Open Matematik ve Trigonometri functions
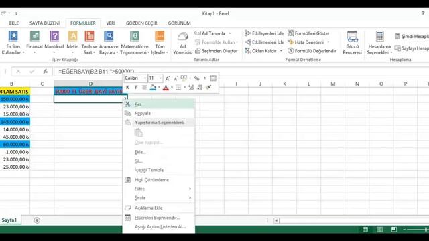The width and height of the screenshot is (429, 241). click(135, 43)
